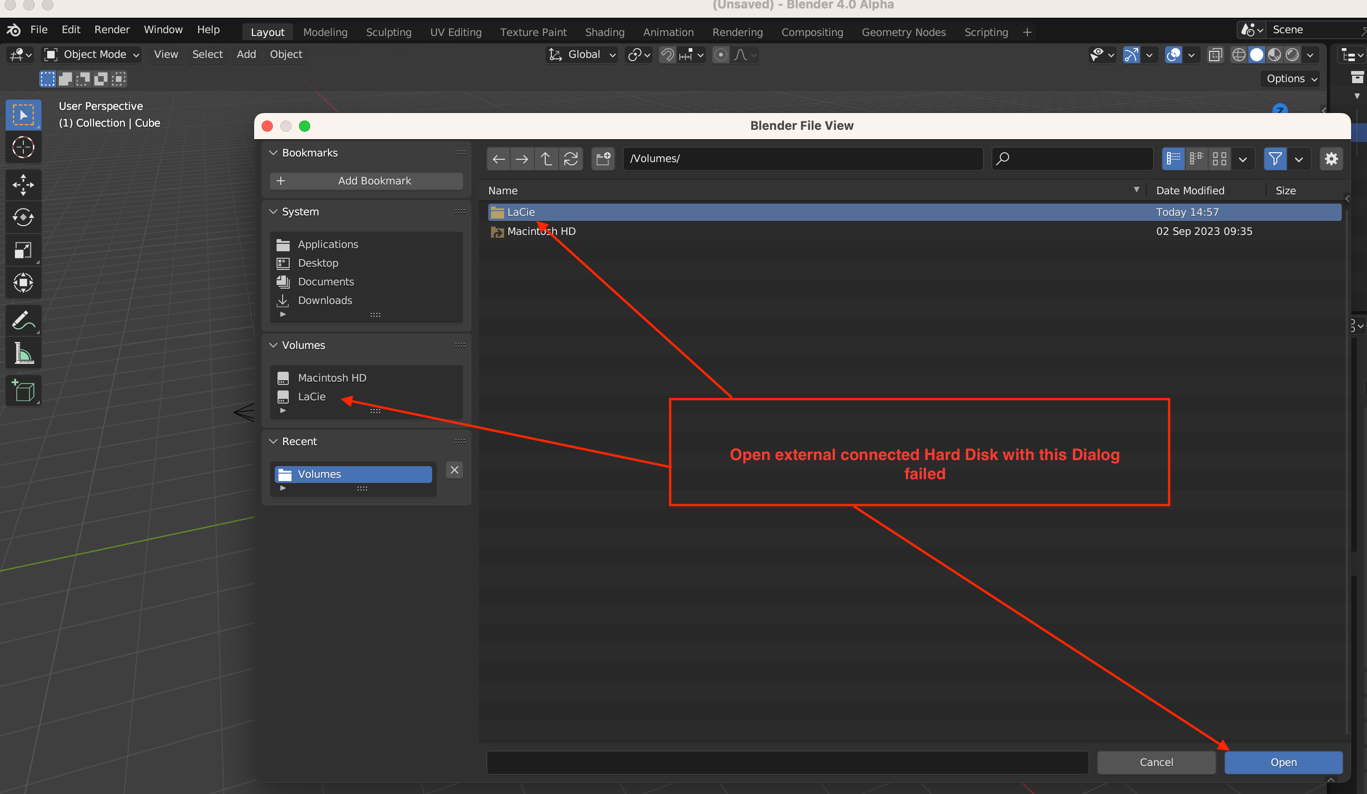Switch to Shading workspace tab
The image size is (1367, 794).
tap(604, 32)
